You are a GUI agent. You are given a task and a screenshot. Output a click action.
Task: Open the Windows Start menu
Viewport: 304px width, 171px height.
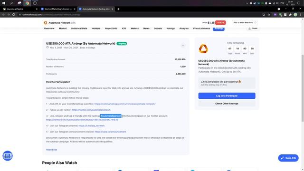[4, 3]
